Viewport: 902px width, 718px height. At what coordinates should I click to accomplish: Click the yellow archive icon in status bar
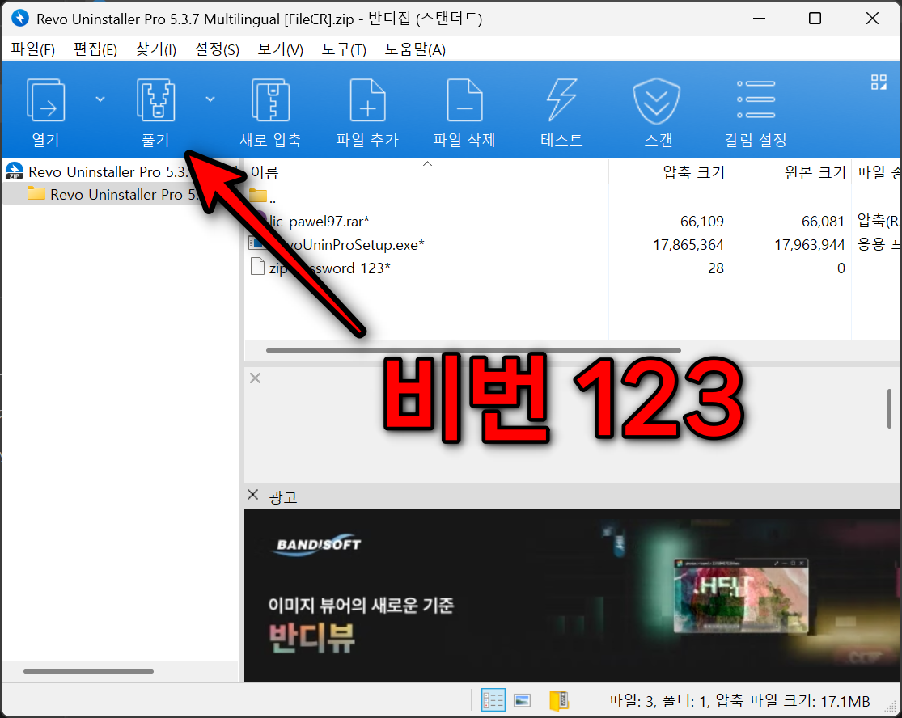(x=558, y=700)
